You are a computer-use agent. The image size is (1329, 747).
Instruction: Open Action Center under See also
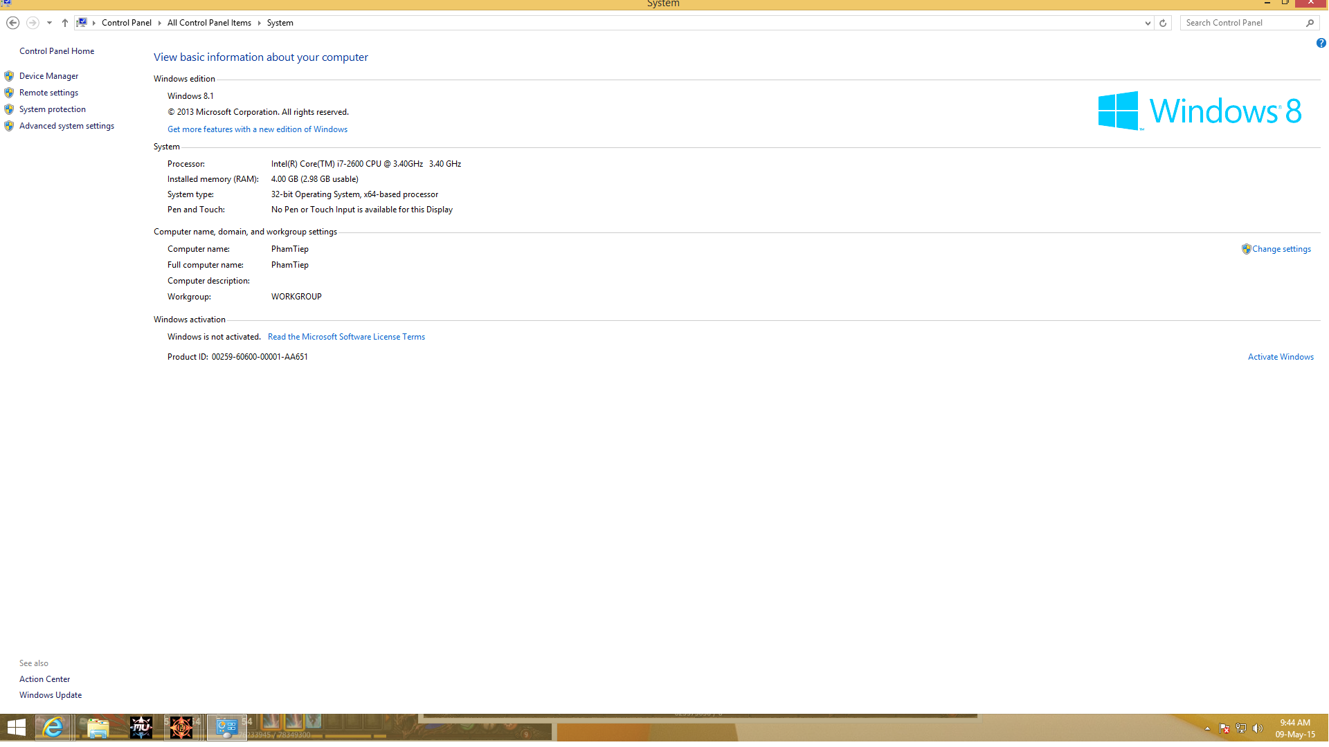click(x=44, y=679)
